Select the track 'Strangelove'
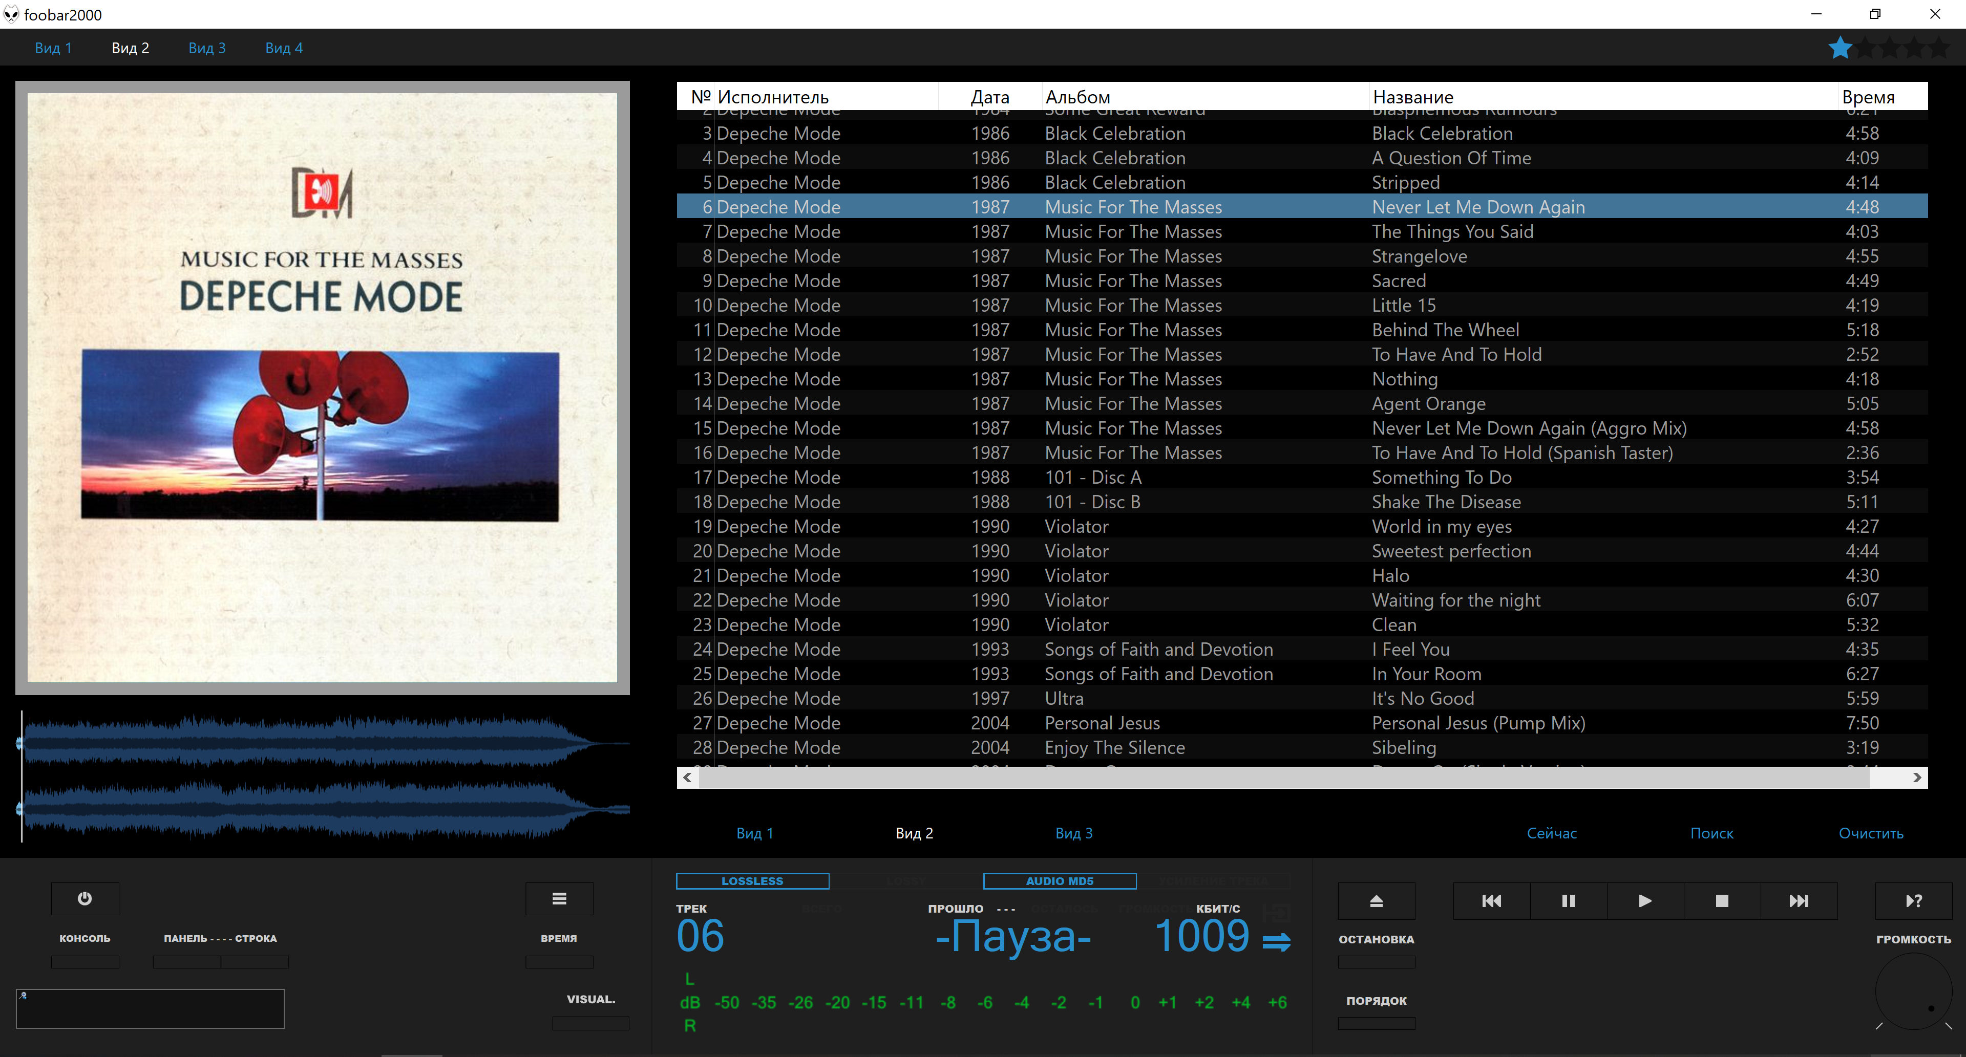This screenshot has height=1057, width=1966. tap(1302, 255)
